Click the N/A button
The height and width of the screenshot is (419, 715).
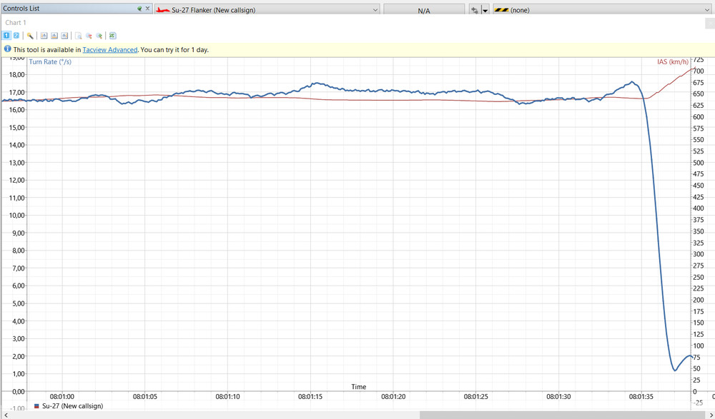(424, 10)
